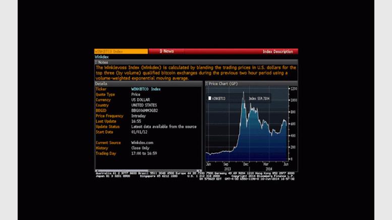The height and width of the screenshot is (220, 392).
Task: Click the Trading Day value '17:00 to 16:59'
Action: click(144, 154)
